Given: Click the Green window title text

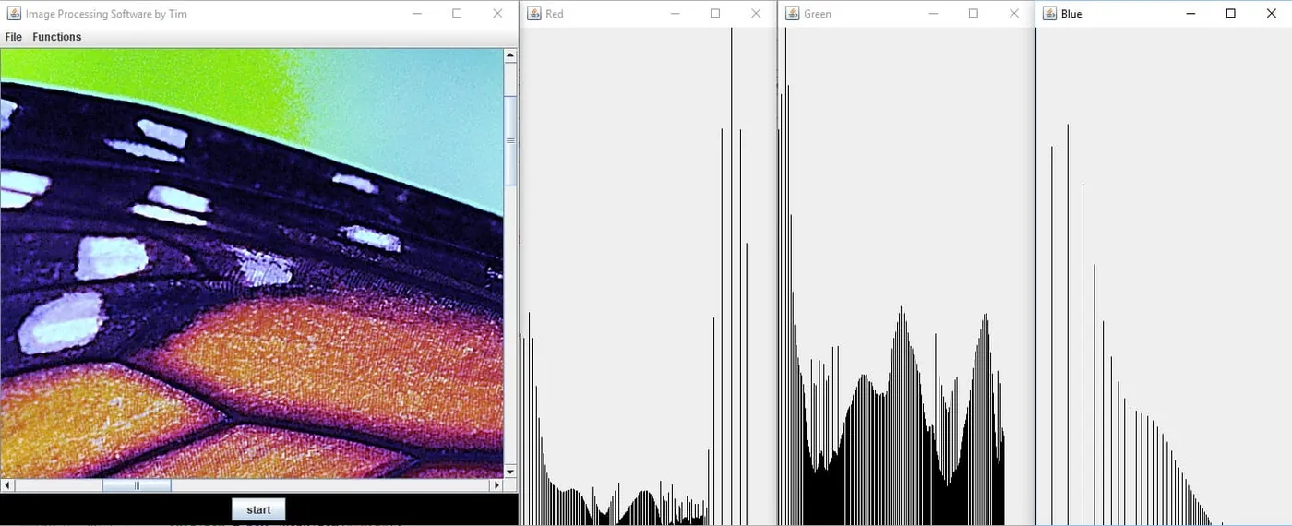Looking at the screenshot, I should 818,14.
